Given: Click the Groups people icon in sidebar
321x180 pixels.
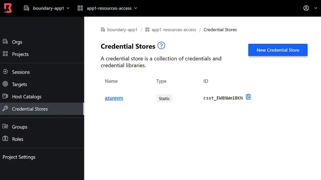Looking at the screenshot, I should (x=5, y=127).
